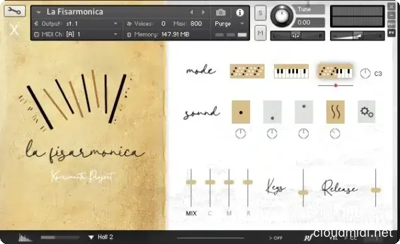Image resolution: width=400 pixels, height=244 pixels.
Task: Toggle the AUX button
Action: 391,24
